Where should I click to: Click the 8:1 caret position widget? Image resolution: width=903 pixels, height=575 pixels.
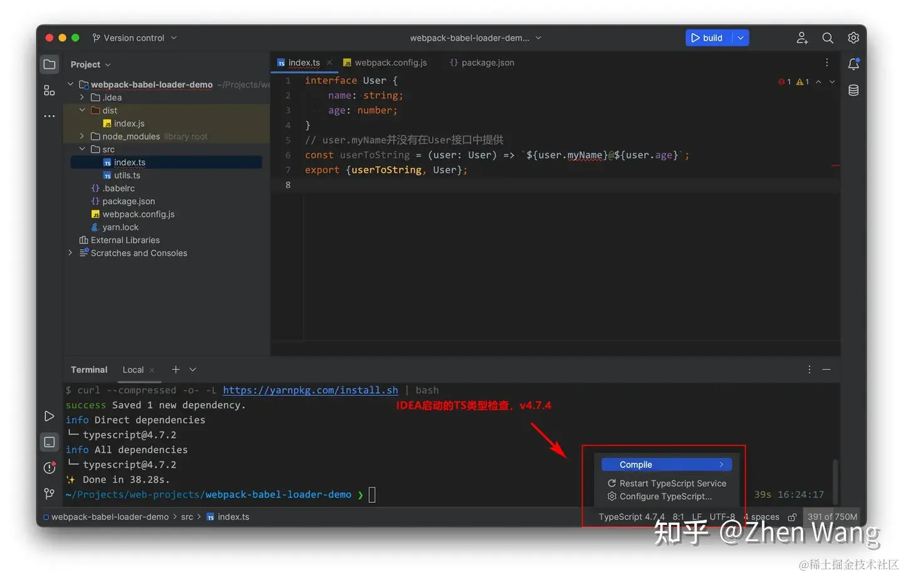click(x=678, y=517)
